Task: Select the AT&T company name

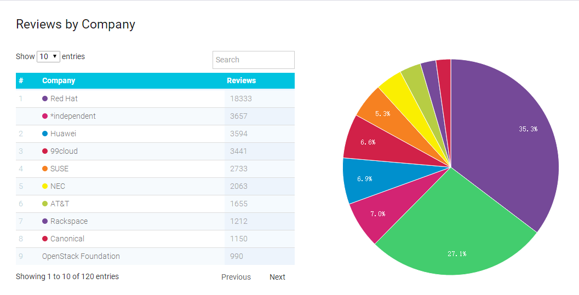Action: point(60,204)
